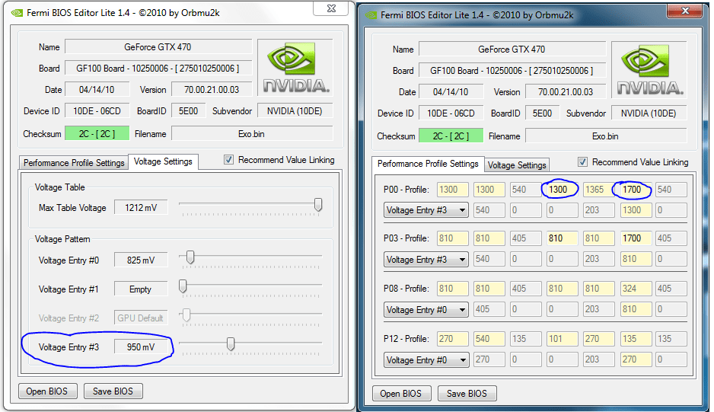Click the Filename Exo.bin field, left window
The height and width of the screenshot is (412, 714).
click(252, 134)
